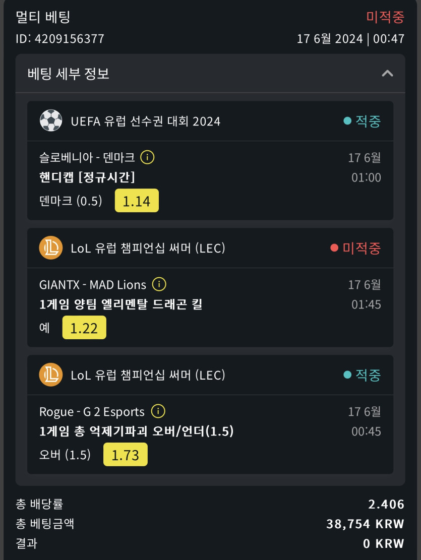Open info icon next to GIANTX - MAD Lions
Screen dimensions: 421x560
pyautogui.click(x=159, y=285)
